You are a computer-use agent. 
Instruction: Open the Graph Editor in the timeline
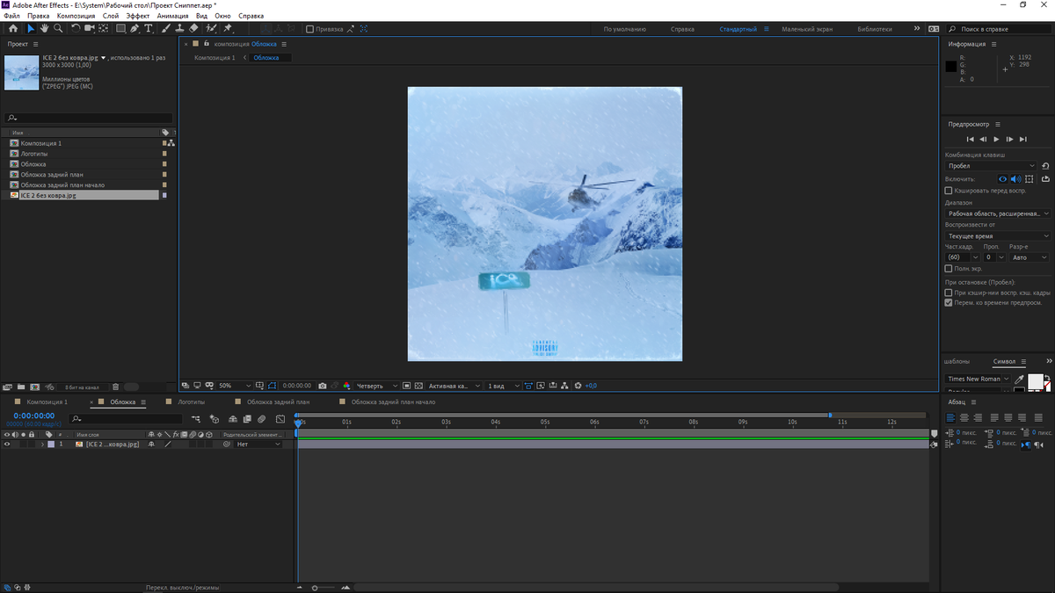tap(280, 419)
